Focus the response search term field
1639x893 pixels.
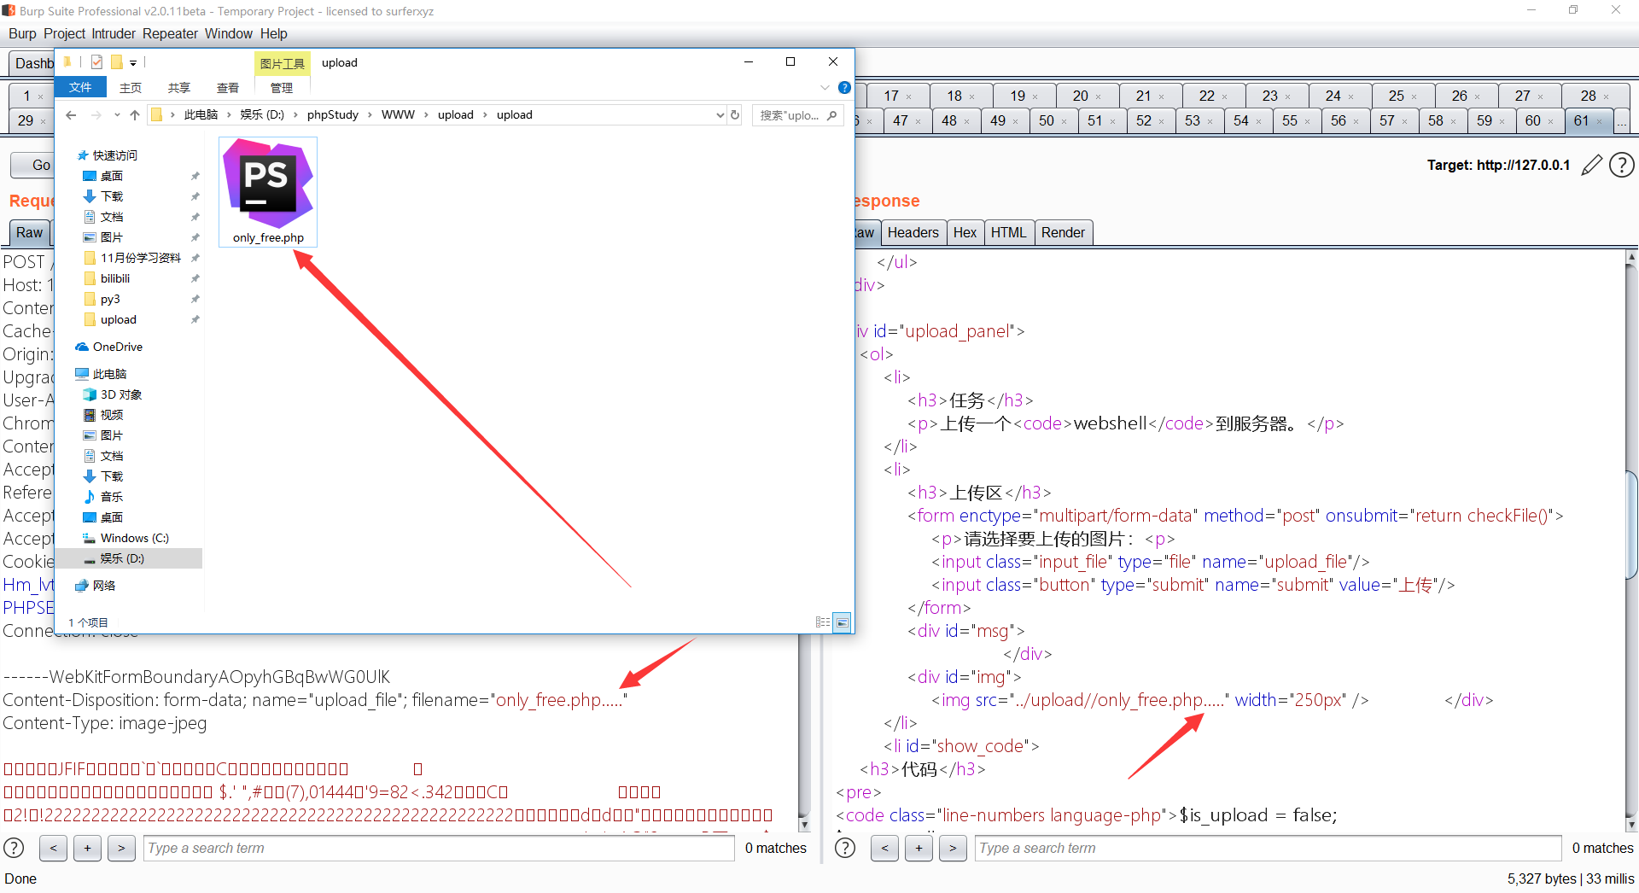coord(1267,848)
